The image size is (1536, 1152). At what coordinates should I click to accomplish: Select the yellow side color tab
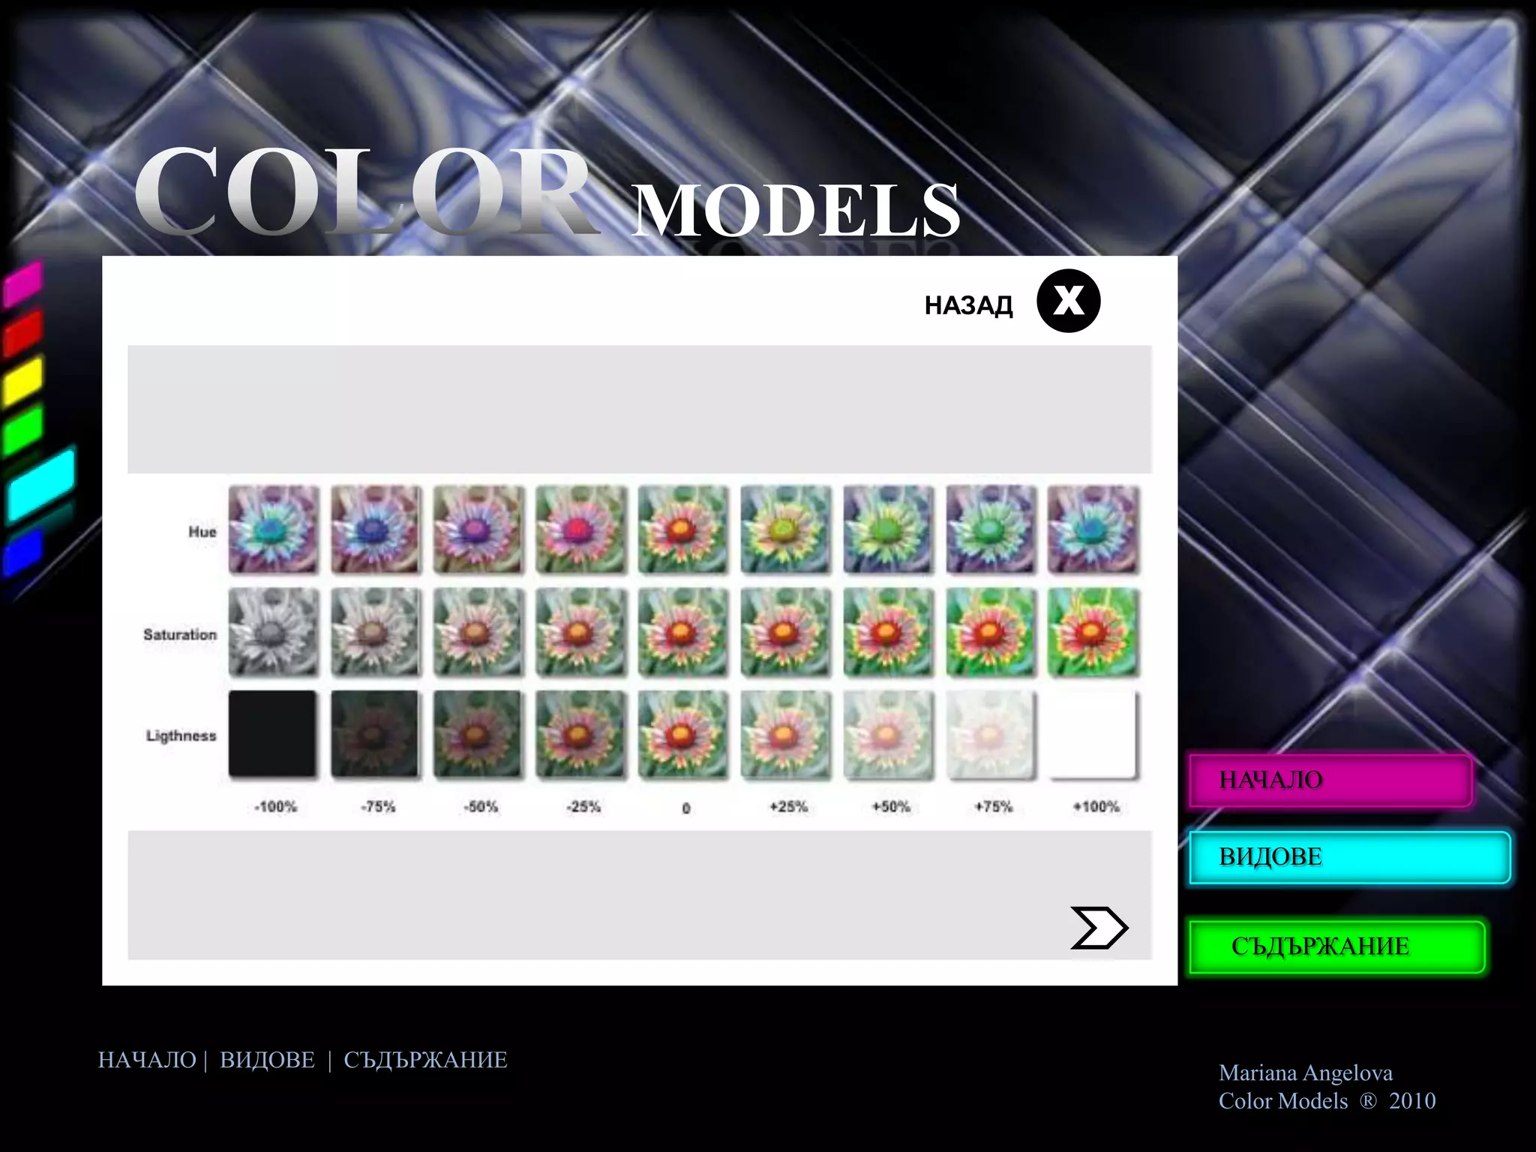[22, 382]
